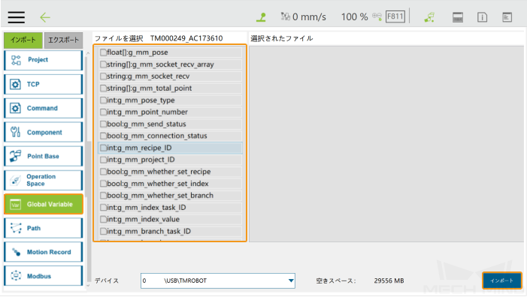Viewport: 527px width, 297px height.
Task: Check int:g_mm_point_number checkbox
Action: [x=103, y=112]
